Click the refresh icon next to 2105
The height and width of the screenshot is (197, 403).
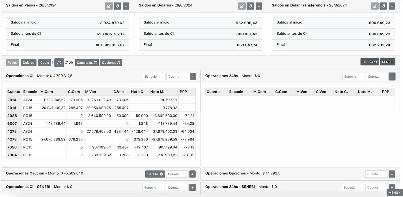[59, 62]
